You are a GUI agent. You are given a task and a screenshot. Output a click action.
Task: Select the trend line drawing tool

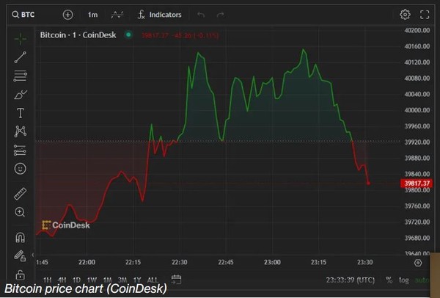click(20, 57)
